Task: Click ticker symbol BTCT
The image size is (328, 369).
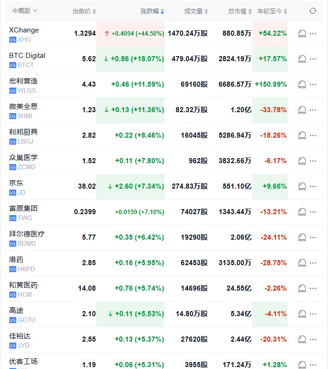Action: (26, 65)
